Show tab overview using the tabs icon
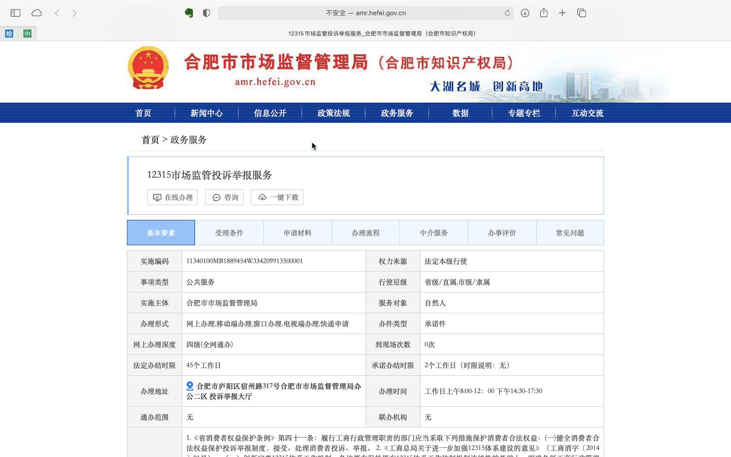The image size is (731, 457). coord(581,13)
